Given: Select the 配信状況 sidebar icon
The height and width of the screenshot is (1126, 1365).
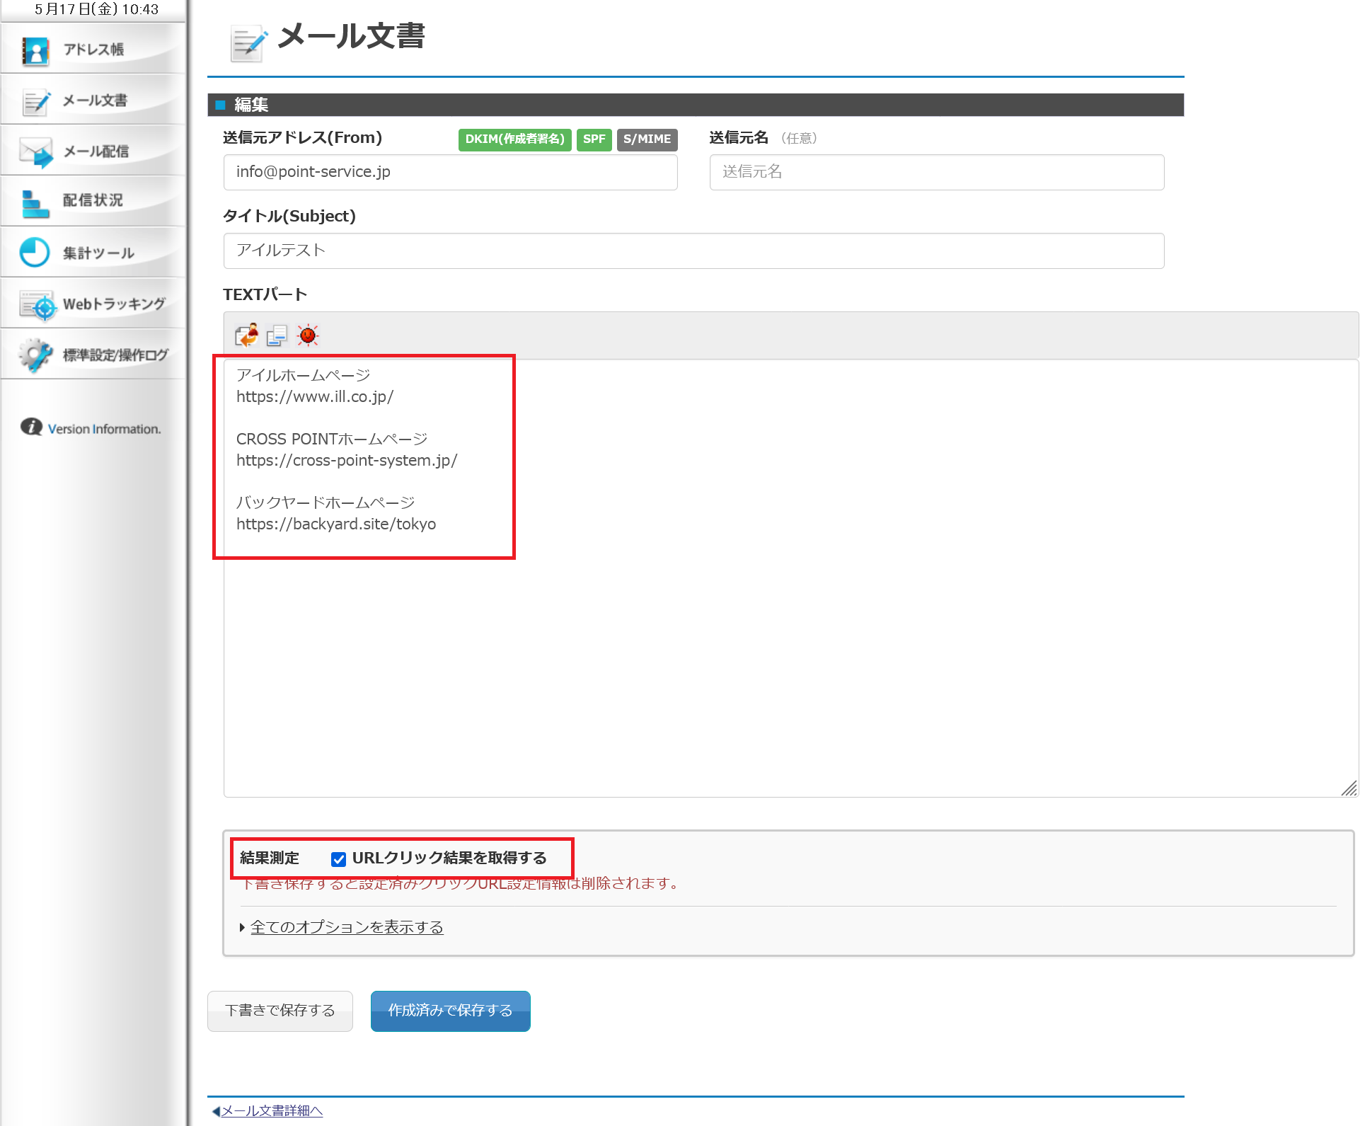Looking at the screenshot, I should tap(35, 201).
